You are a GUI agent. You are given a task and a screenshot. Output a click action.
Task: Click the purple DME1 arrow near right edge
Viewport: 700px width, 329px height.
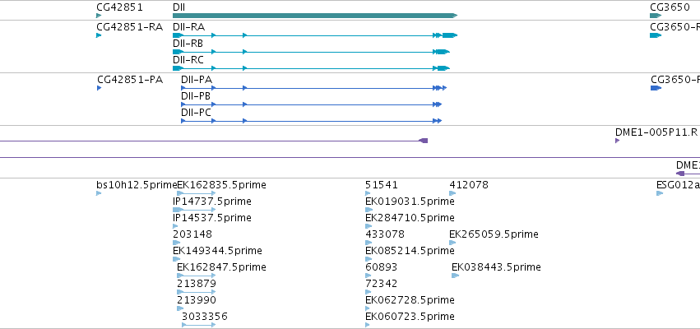[680, 174]
